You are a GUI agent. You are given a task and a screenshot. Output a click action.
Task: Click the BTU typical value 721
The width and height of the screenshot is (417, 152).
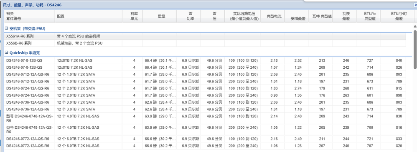click(x=370, y=139)
